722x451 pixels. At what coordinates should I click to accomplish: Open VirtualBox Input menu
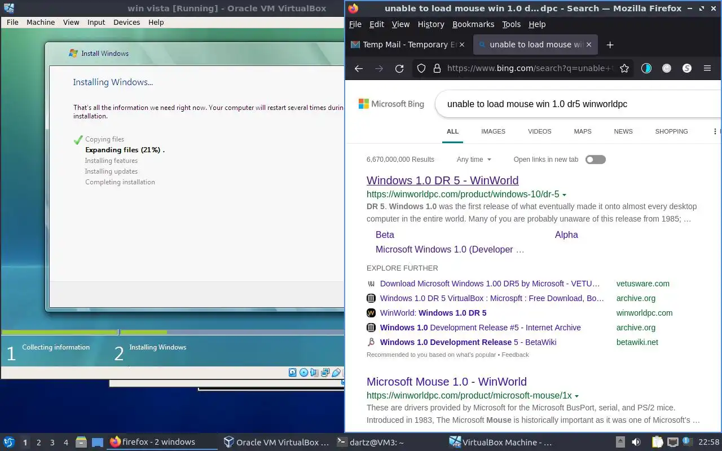[x=96, y=22]
